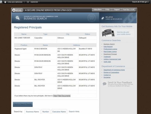Open the Contact Us link
This screenshot has height=114, width=151.
pyautogui.click(x=107, y=75)
